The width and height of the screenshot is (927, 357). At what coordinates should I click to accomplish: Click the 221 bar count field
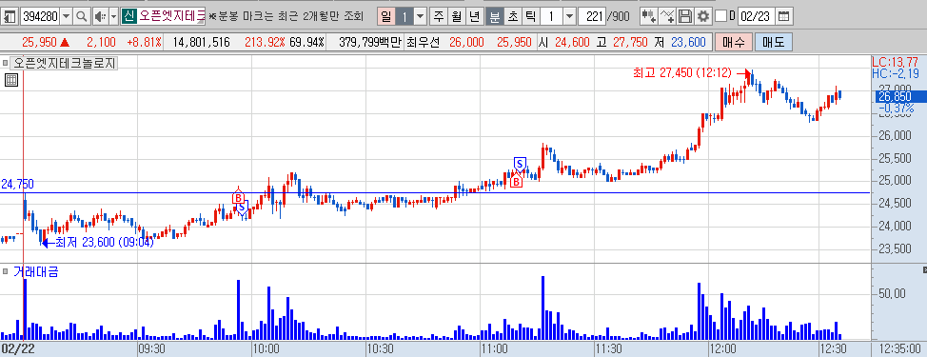click(592, 16)
